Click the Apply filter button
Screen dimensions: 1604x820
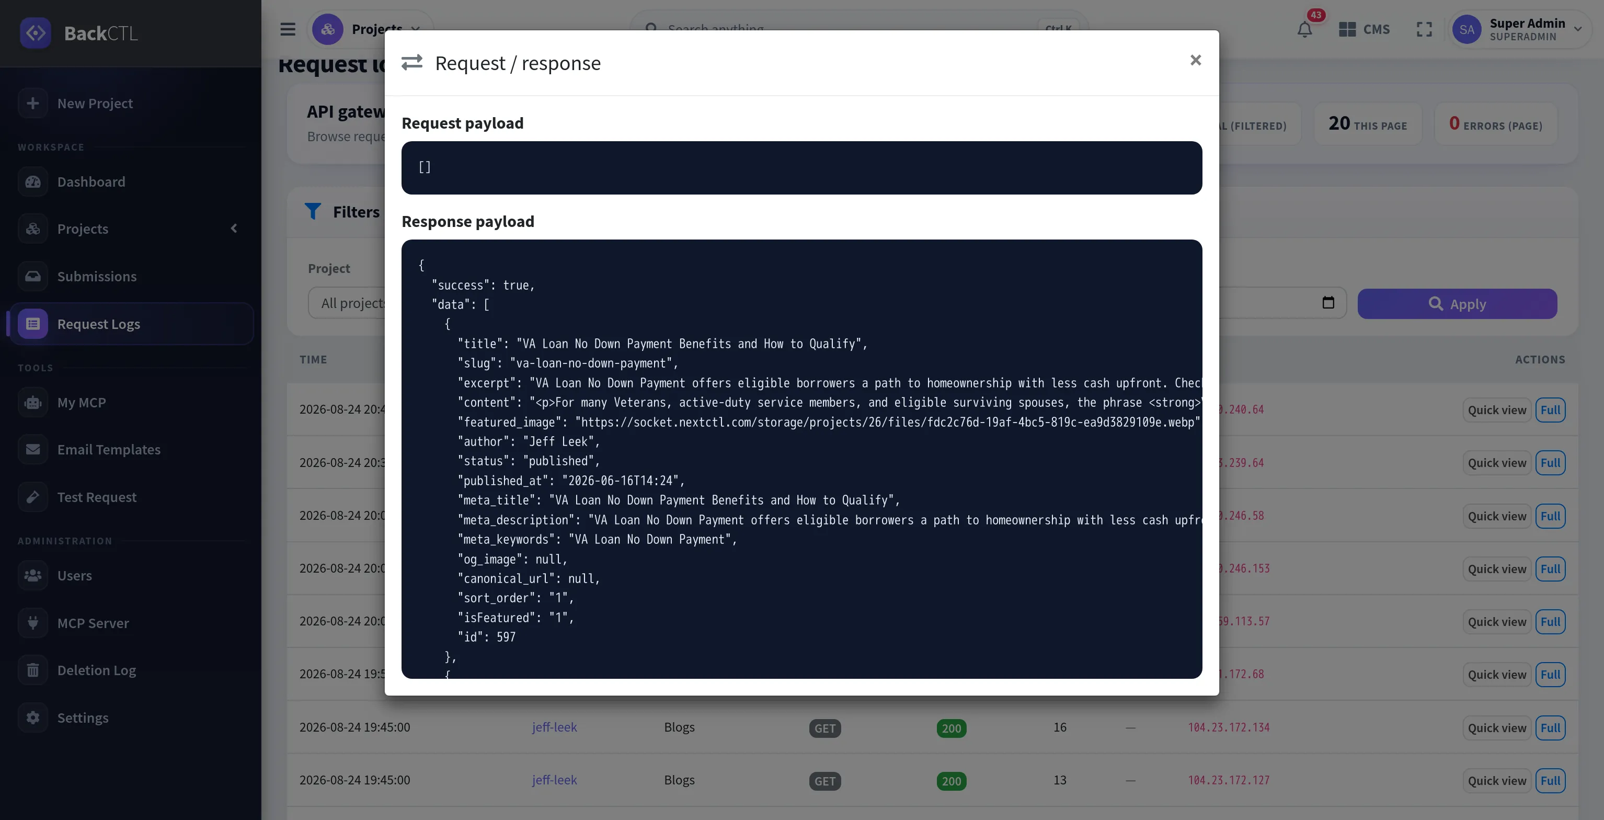coord(1457,304)
